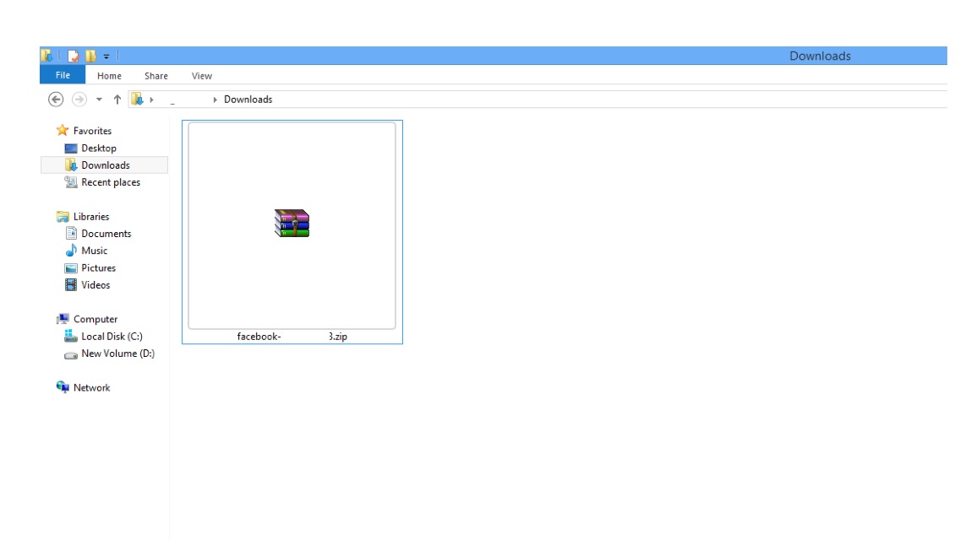
Task: Open the Documents library
Action: (x=106, y=234)
